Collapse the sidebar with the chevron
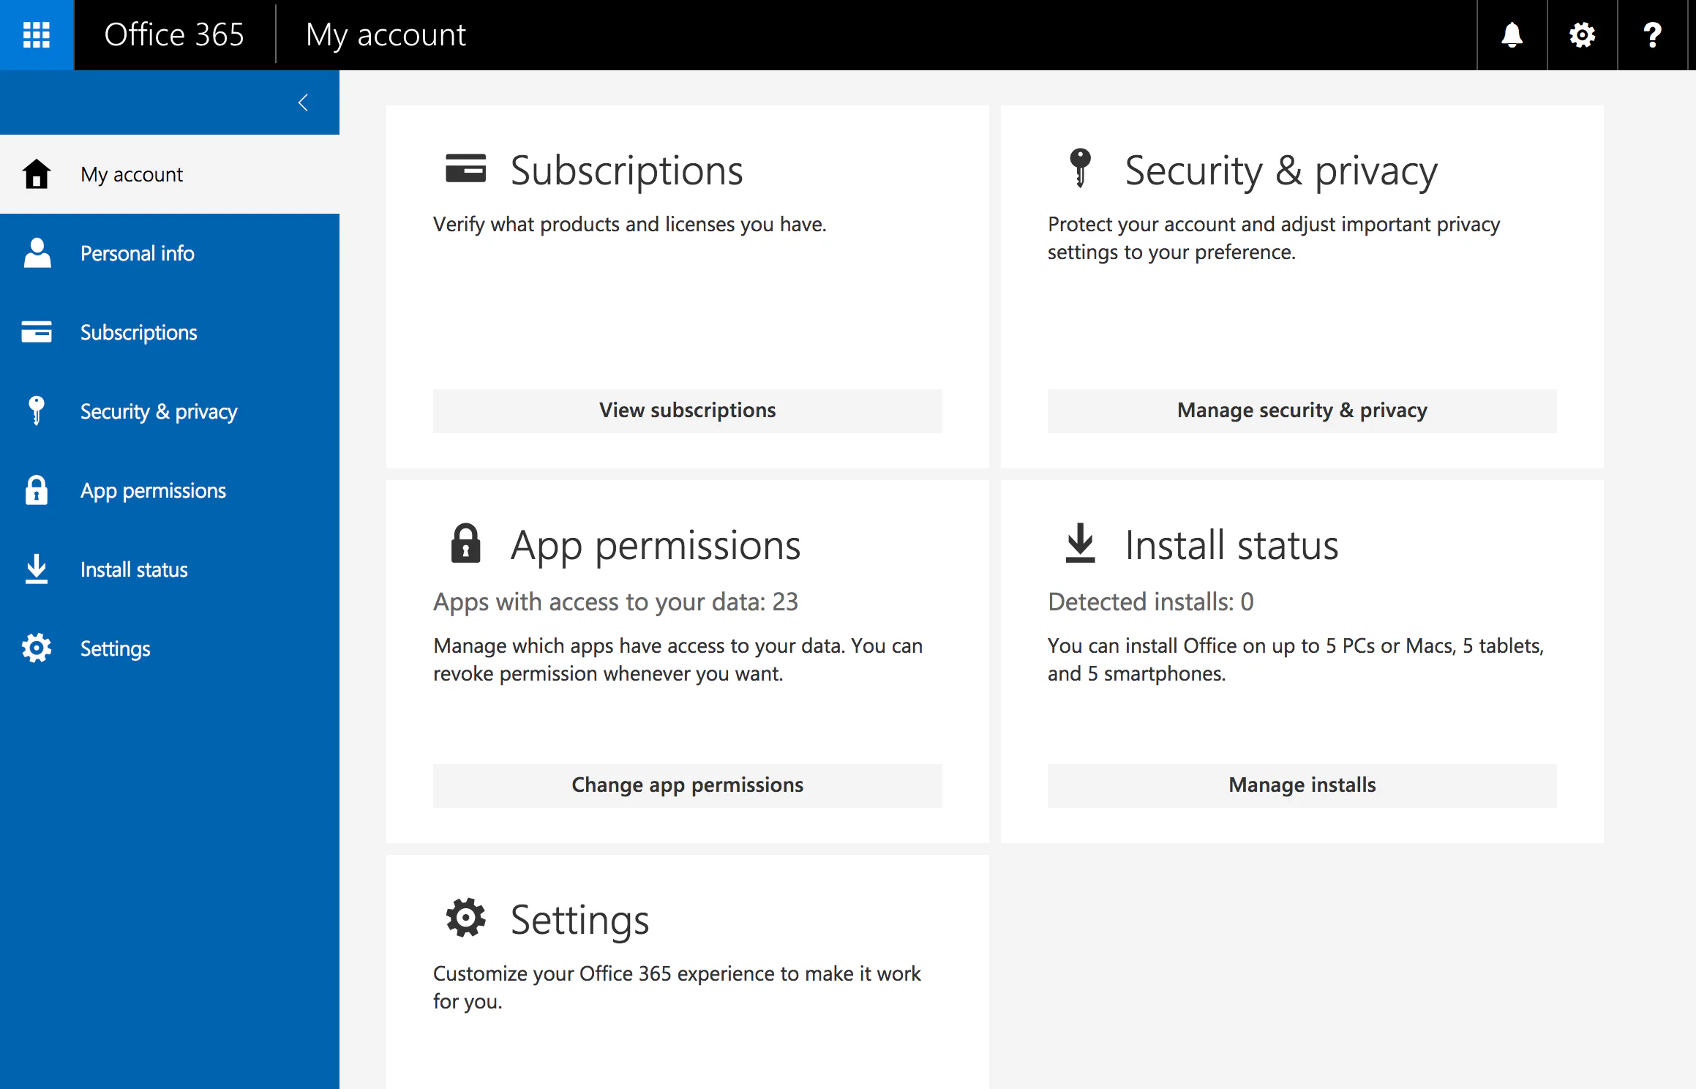Image resolution: width=1696 pixels, height=1089 pixels. tap(303, 102)
